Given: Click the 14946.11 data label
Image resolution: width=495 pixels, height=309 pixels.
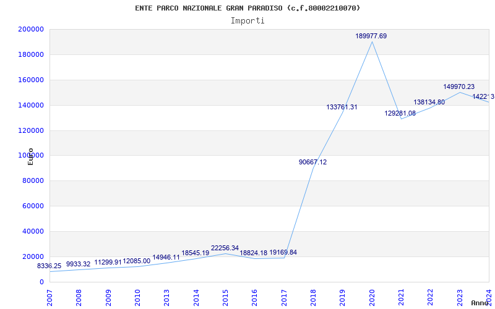Looking at the screenshot, I should (x=166, y=257).
